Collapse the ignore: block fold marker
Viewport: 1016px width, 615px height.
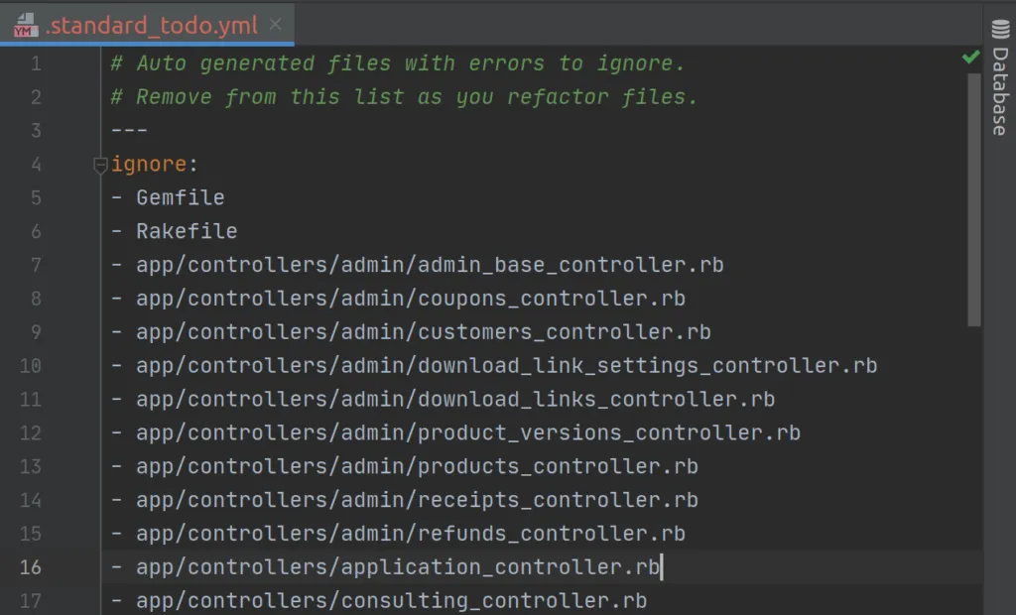pyautogui.click(x=100, y=165)
